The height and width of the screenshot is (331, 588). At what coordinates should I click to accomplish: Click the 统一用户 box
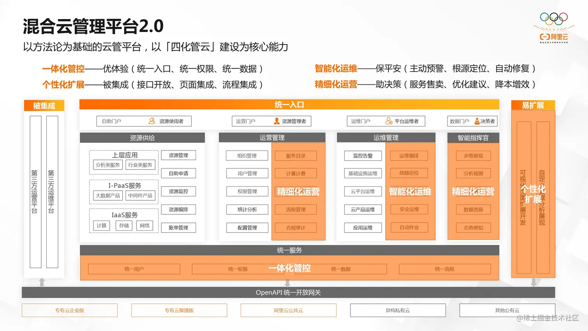point(134,269)
